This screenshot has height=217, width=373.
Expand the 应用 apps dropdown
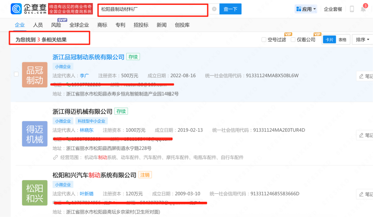pos(306,9)
